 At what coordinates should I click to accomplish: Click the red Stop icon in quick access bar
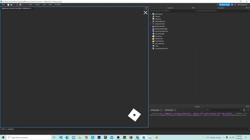tap(20, 5)
